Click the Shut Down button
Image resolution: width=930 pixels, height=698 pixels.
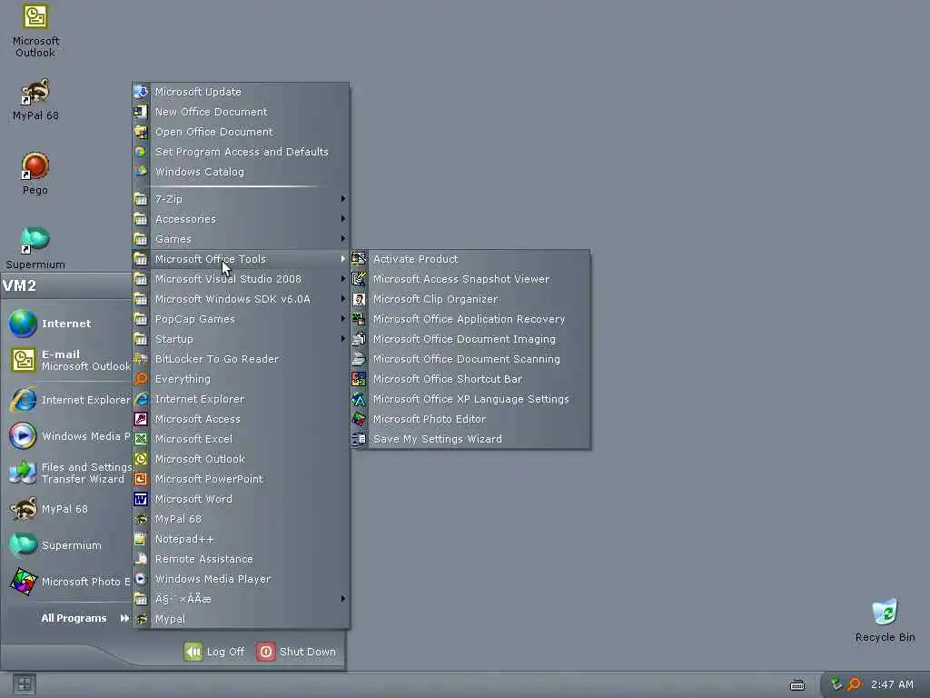coord(297,652)
